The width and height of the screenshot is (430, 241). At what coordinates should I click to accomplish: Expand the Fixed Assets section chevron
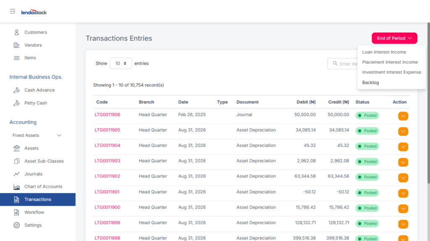tap(59, 135)
